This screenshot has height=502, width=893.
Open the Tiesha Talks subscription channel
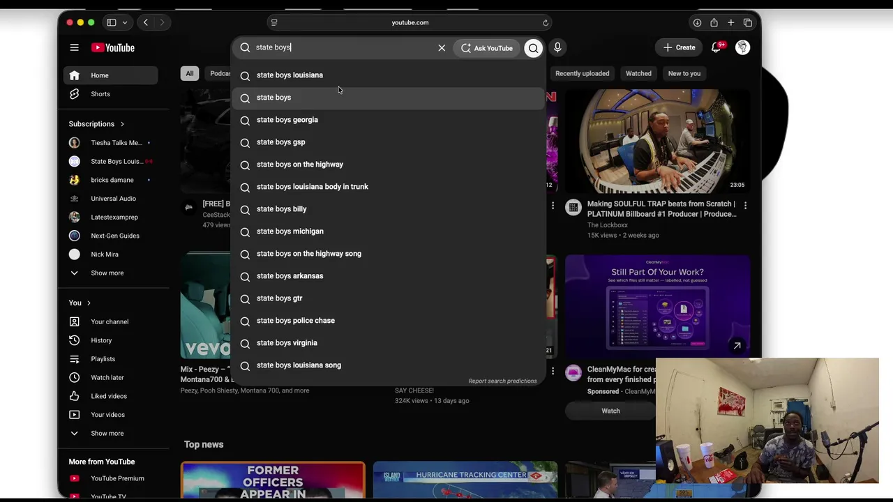tap(110, 143)
